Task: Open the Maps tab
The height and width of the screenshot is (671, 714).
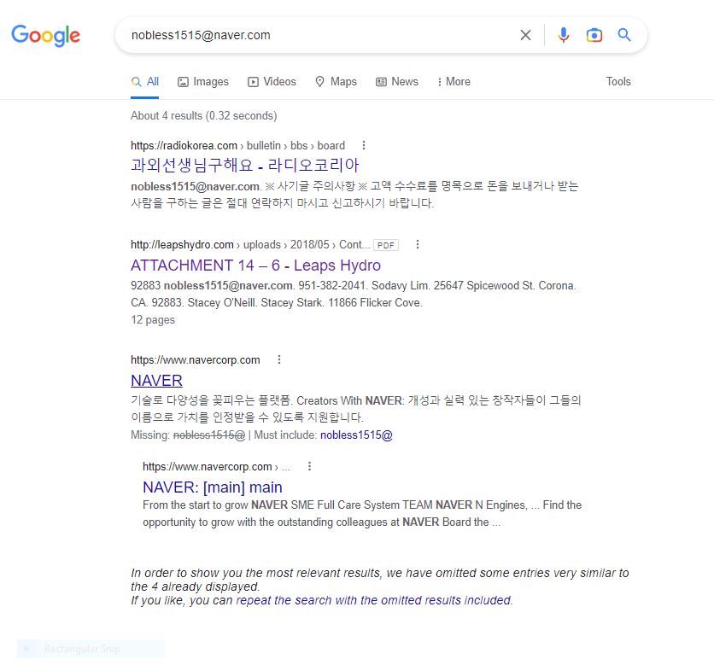Action: tap(336, 82)
